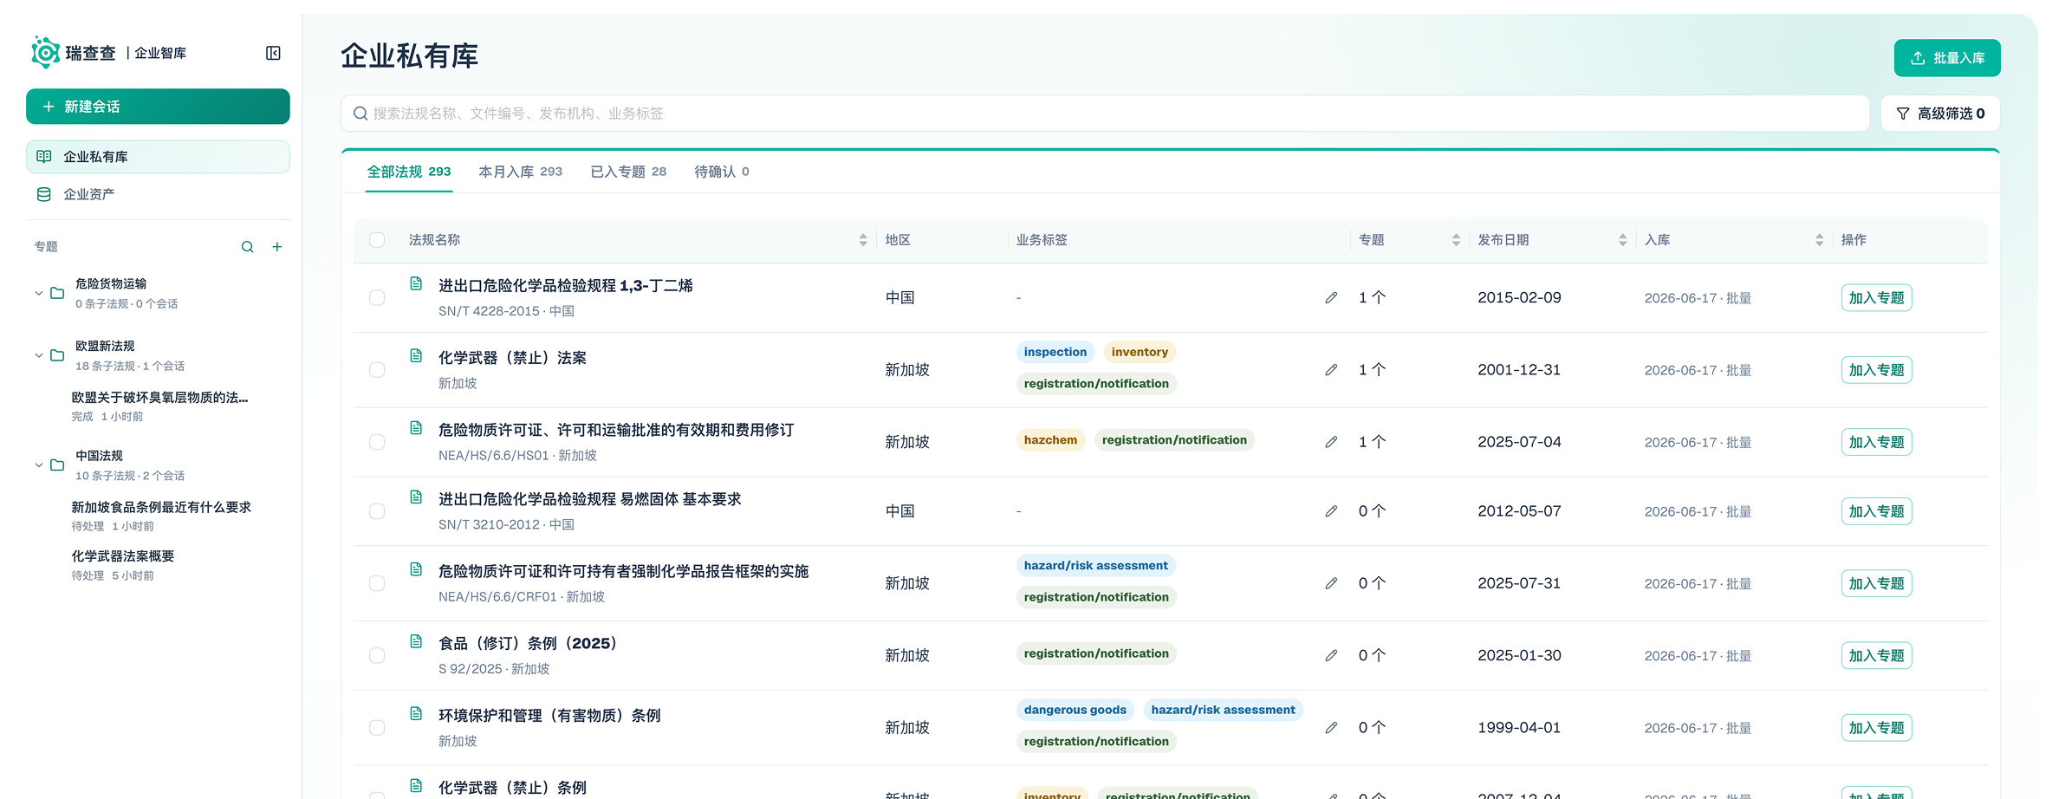The height and width of the screenshot is (799, 2052).
Task: Check the NEA/HS/6.6/HS01 row
Action: (x=377, y=442)
